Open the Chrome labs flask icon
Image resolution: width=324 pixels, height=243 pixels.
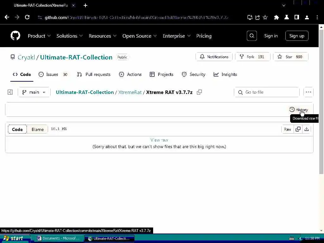[286, 17]
